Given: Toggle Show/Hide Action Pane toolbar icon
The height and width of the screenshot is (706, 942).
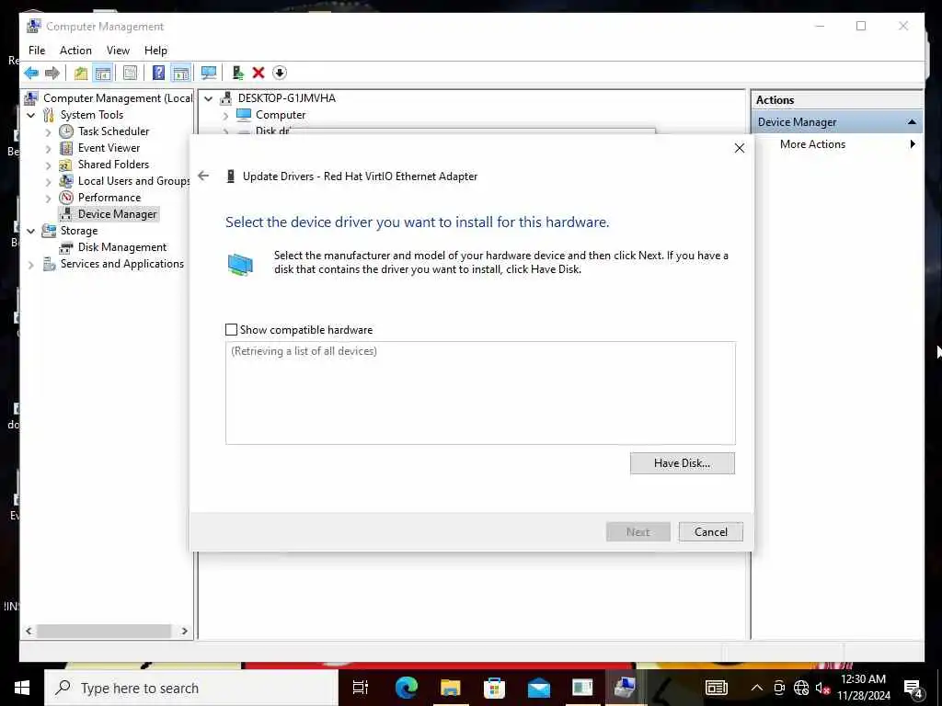Looking at the screenshot, I should (181, 74).
